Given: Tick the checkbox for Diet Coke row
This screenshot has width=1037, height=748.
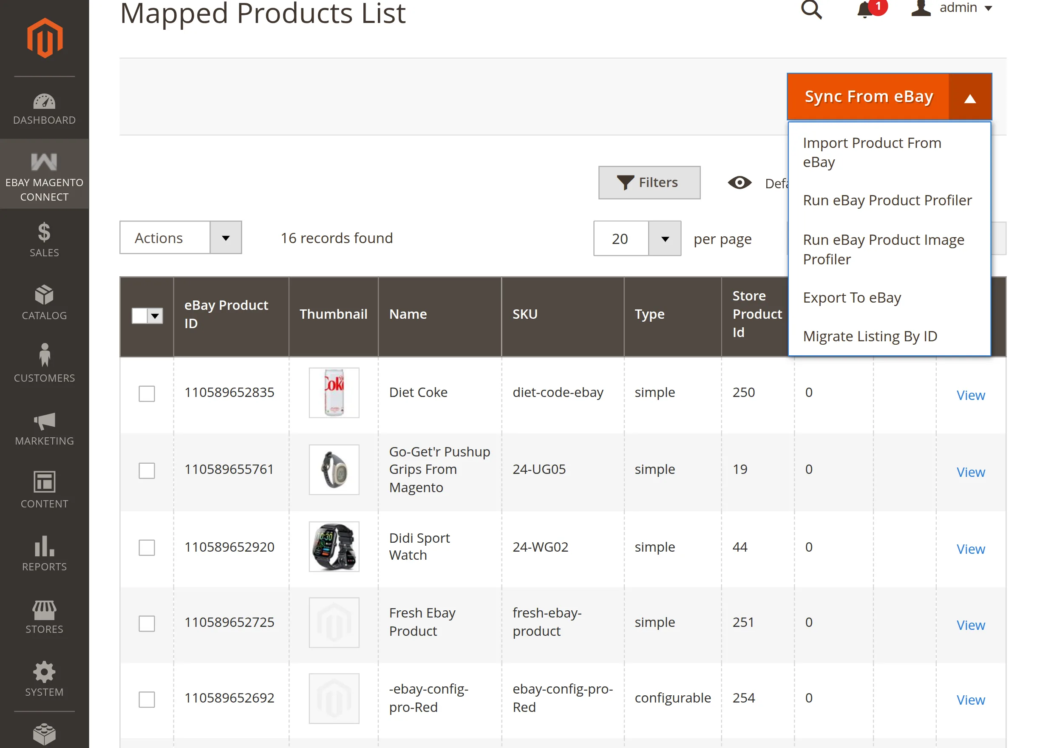Looking at the screenshot, I should point(147,394).
